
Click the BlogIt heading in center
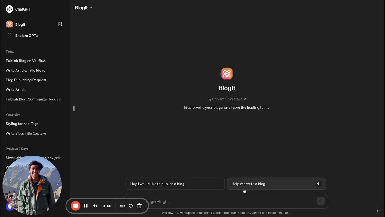point(227,88)
